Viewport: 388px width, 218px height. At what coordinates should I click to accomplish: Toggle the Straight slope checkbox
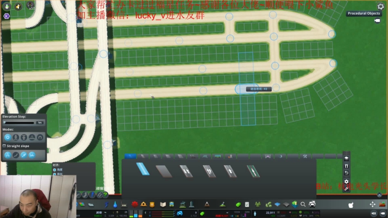4,146
